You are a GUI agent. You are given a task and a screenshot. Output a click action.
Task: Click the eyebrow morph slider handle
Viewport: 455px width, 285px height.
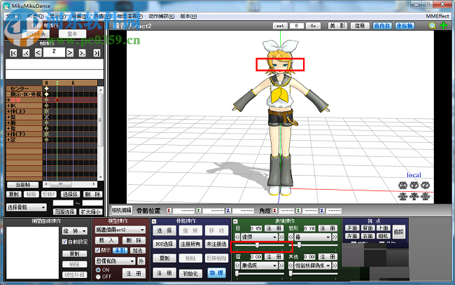237,273
